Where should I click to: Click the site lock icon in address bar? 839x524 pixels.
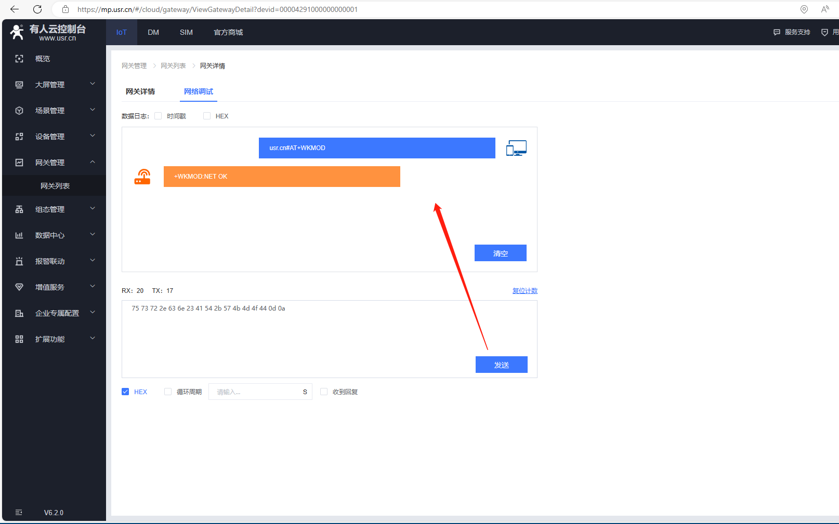(65, 9)
